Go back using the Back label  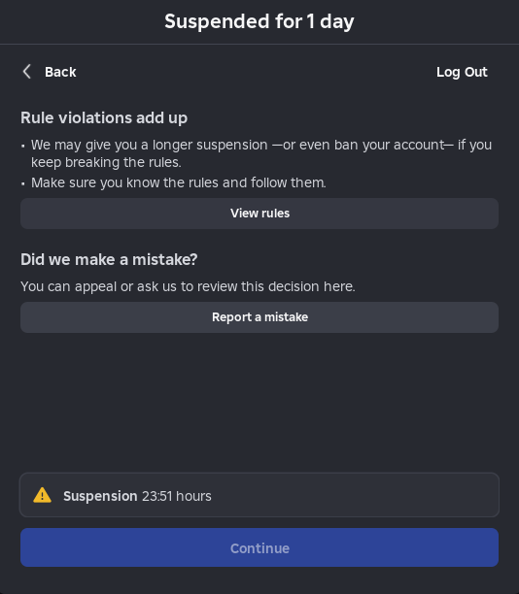(60, 72)
